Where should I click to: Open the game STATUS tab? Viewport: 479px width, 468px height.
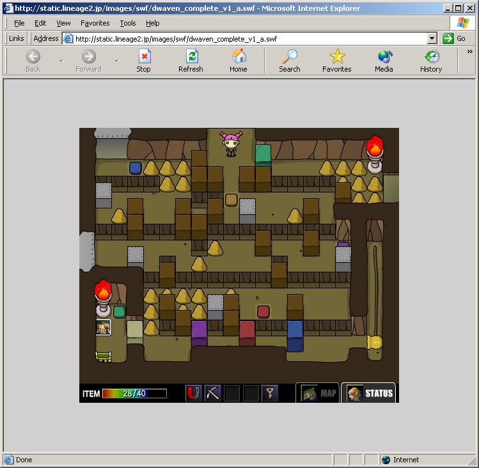368,393
